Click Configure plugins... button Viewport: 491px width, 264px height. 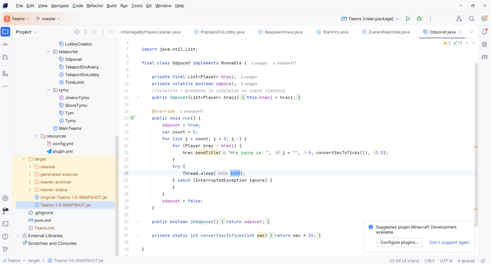pos(399,242)
